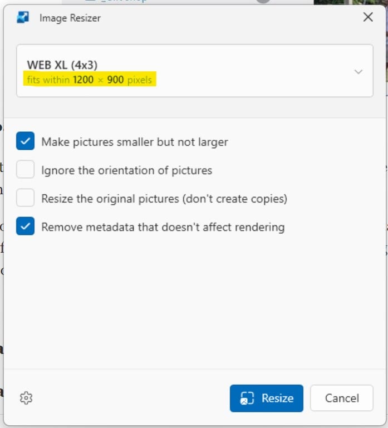This screenshot has height=428, width=388.
Task: Click the 'Resize the original pictures' label text
Action: click(164, 199)
